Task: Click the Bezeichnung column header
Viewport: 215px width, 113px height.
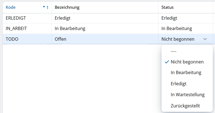Action: (x=67, y=7)
